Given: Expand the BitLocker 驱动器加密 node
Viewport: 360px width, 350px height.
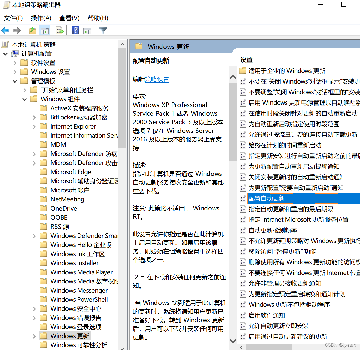Looking at the screenshot, I should [x=34, y=118].
